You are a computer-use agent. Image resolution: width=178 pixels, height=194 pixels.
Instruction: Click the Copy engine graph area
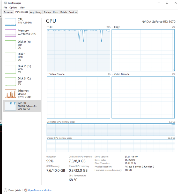coord(143,50)
